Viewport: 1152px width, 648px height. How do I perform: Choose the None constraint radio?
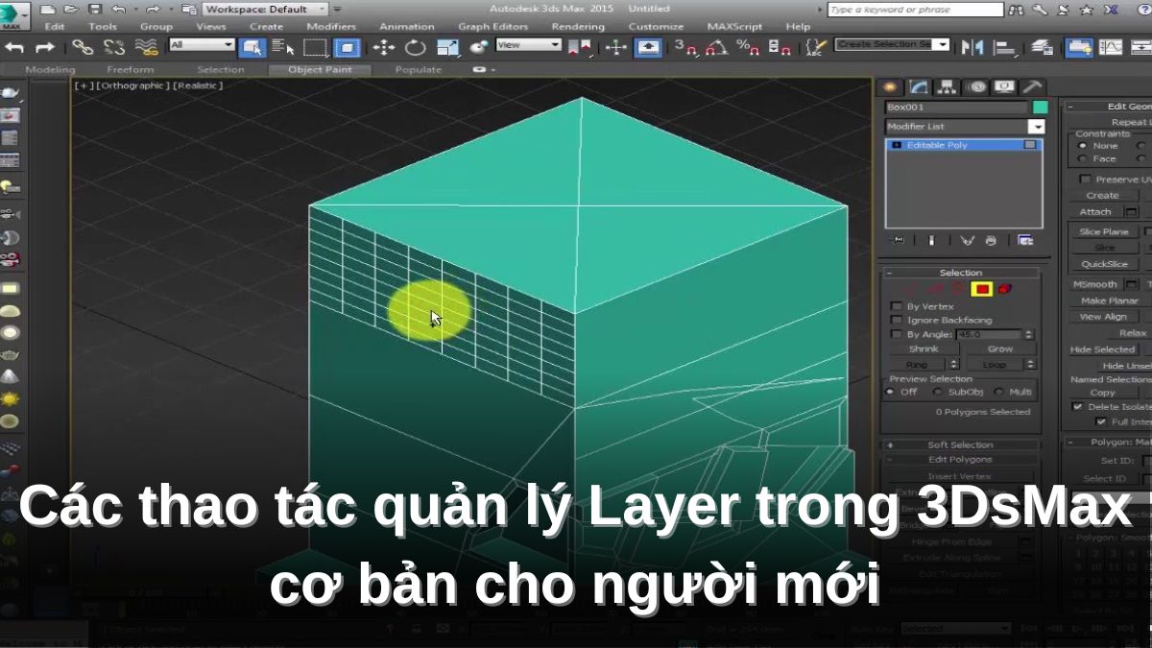(1083, 146)
